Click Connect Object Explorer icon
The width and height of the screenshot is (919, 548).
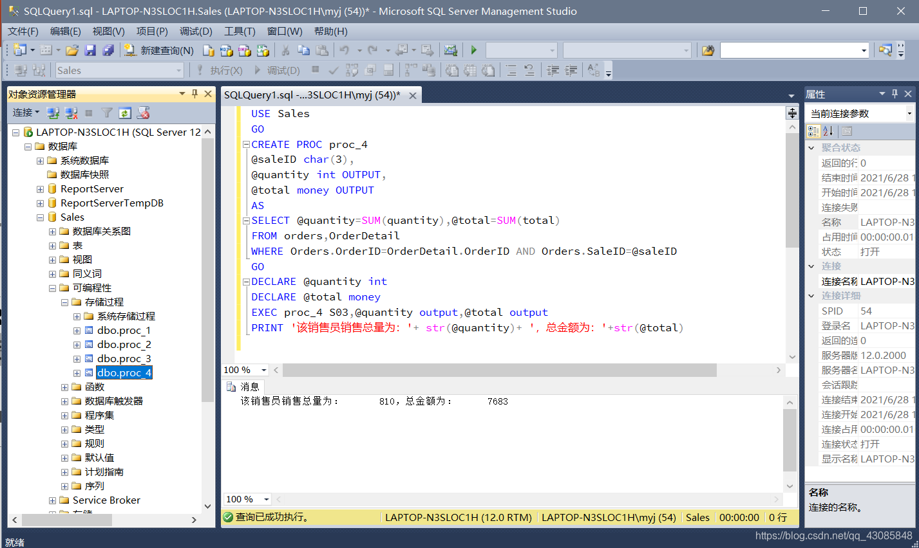click(x=53, y=113)
